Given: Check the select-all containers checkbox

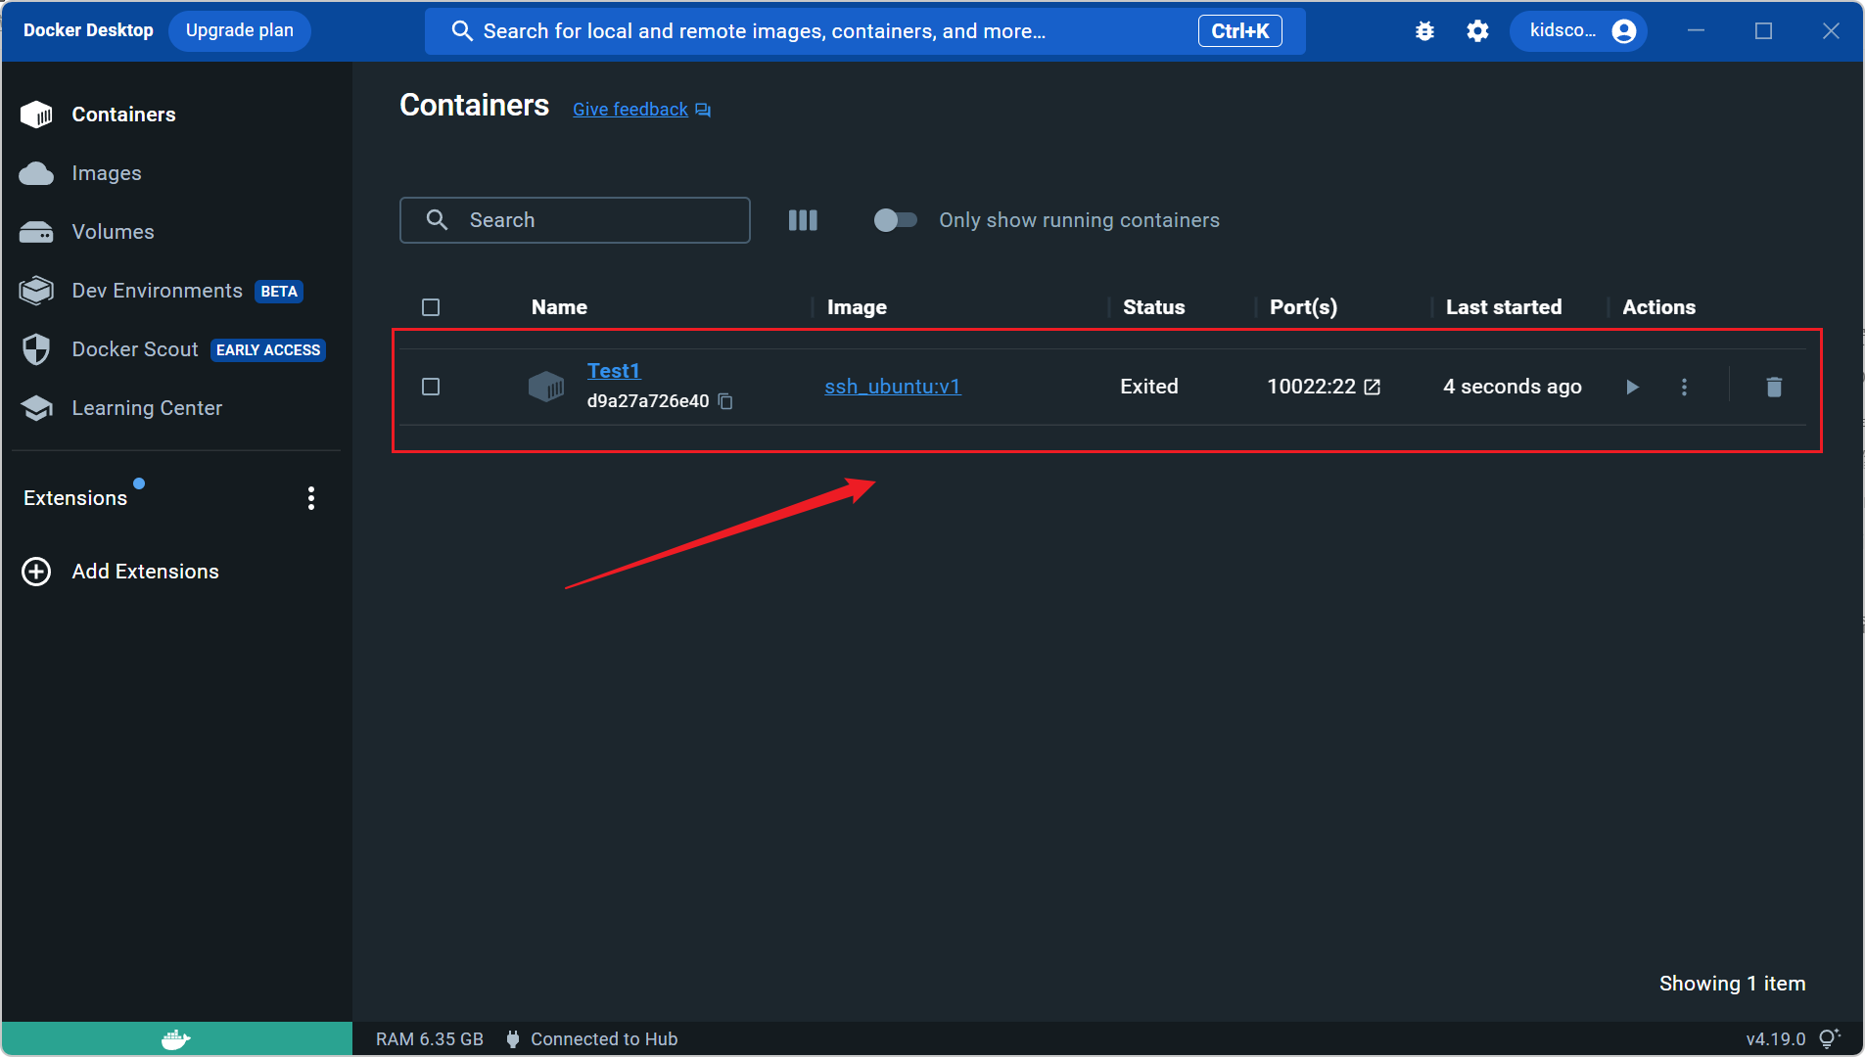Looking at the screenshot, I should [x=431, y=307].
